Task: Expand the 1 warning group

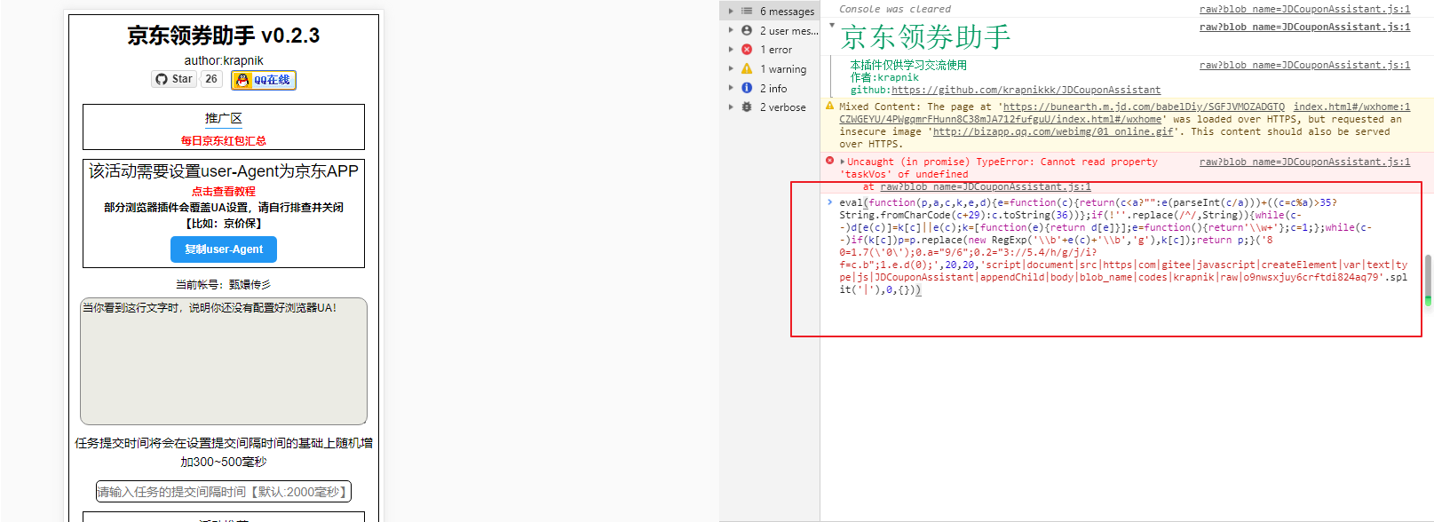Action: tap(732, 68)
